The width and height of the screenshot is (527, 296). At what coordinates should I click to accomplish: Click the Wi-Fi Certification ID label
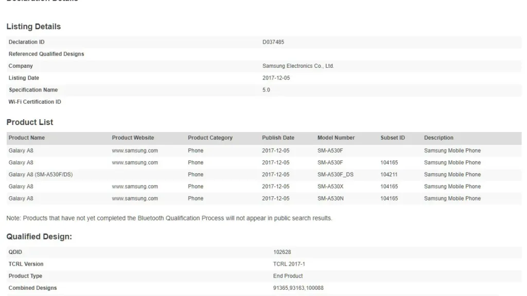tap(34, 102)
